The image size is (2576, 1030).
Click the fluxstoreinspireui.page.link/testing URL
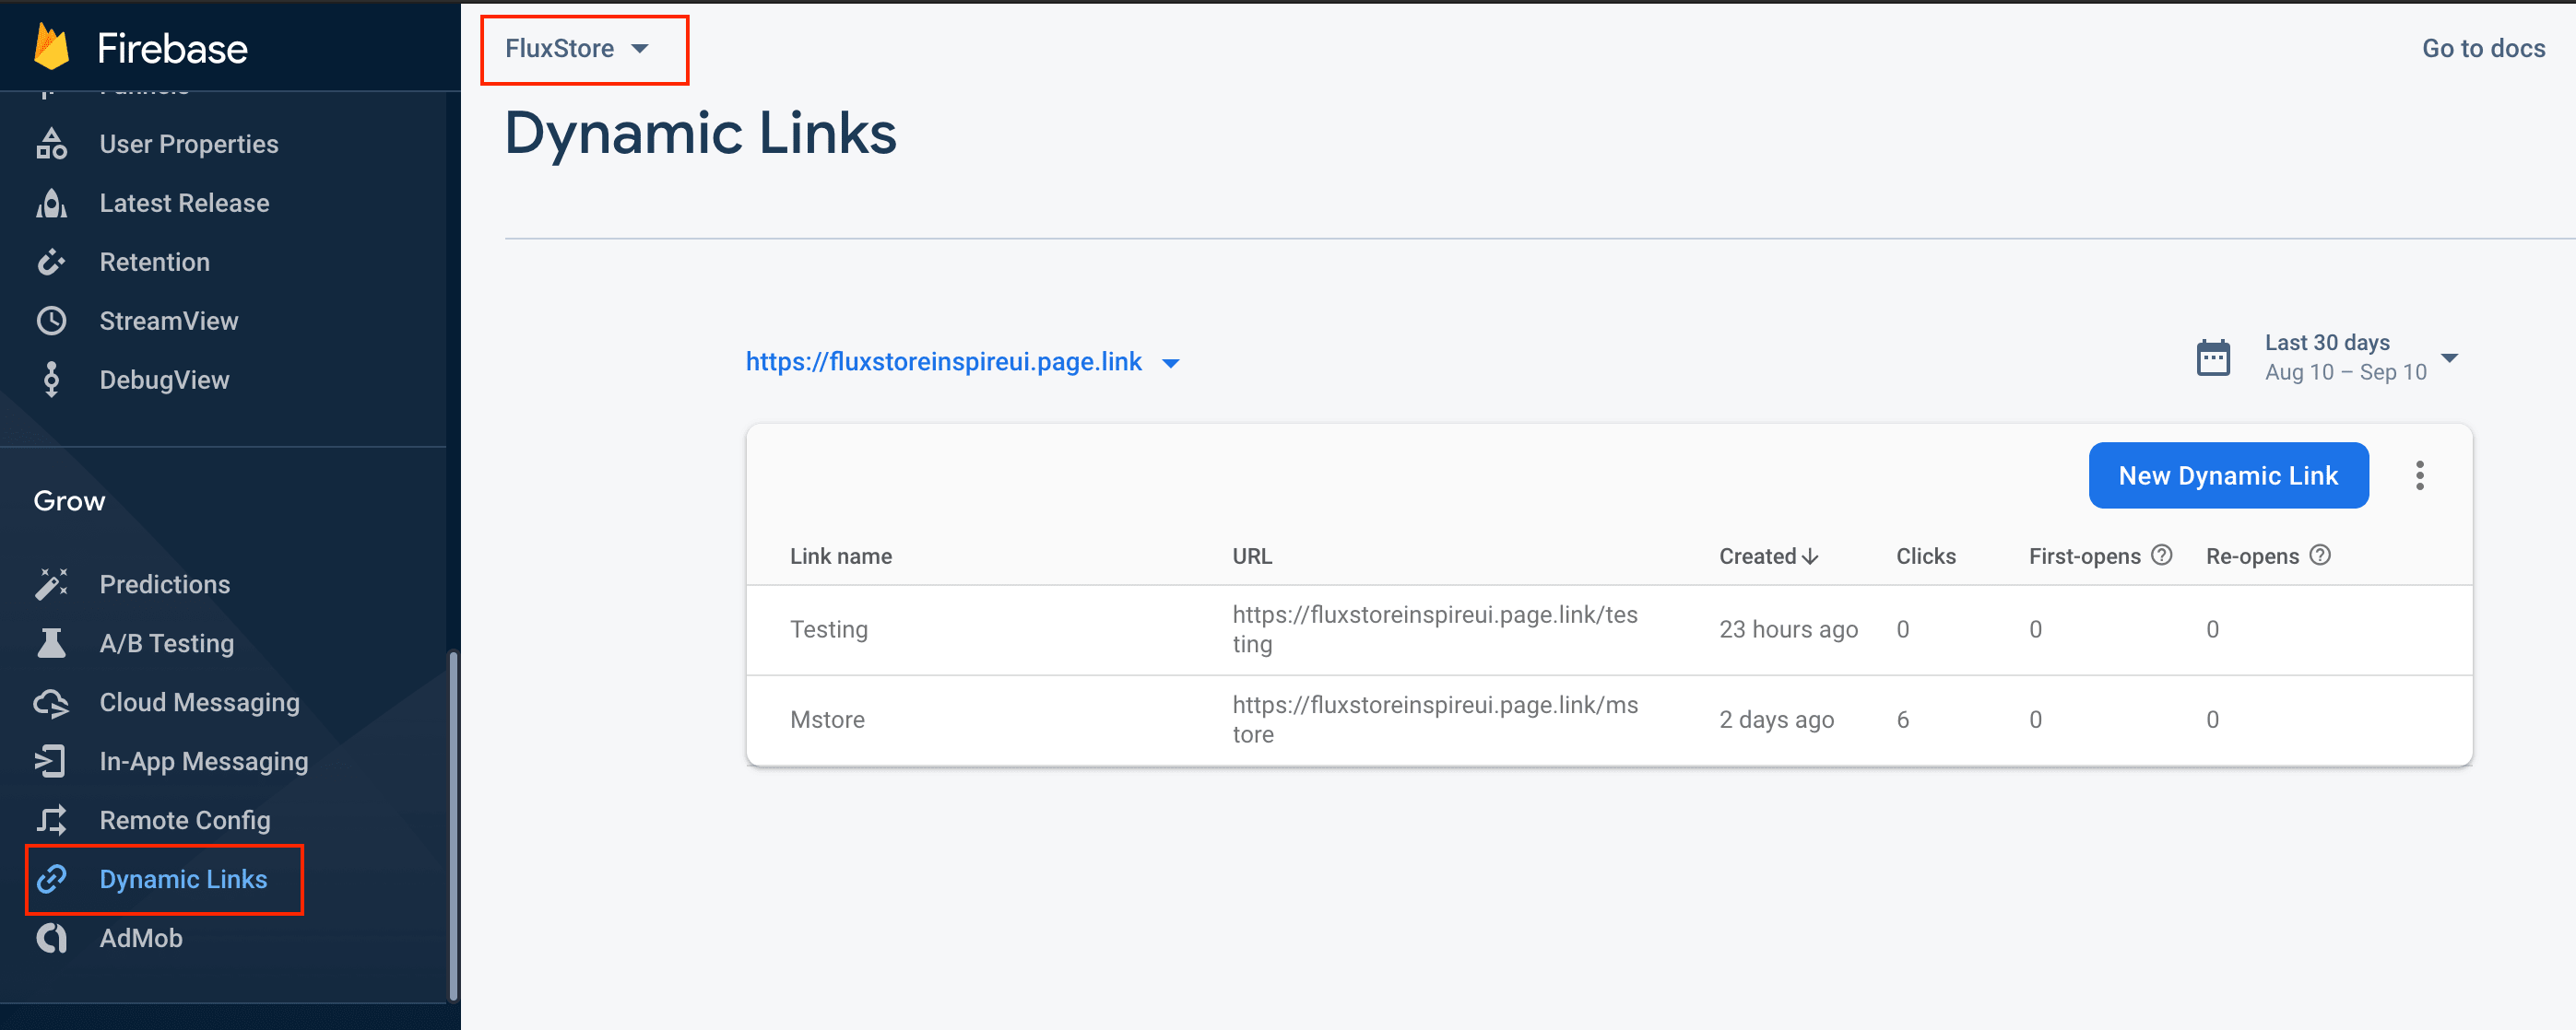1434,629
